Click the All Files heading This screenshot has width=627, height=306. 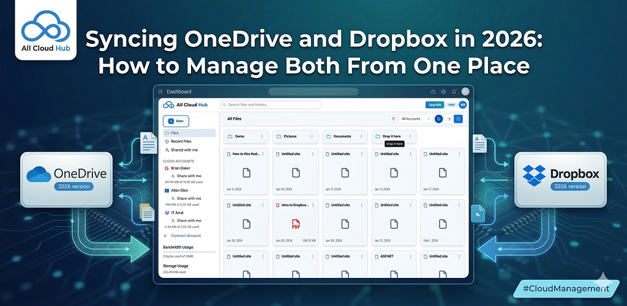(235, 119)
